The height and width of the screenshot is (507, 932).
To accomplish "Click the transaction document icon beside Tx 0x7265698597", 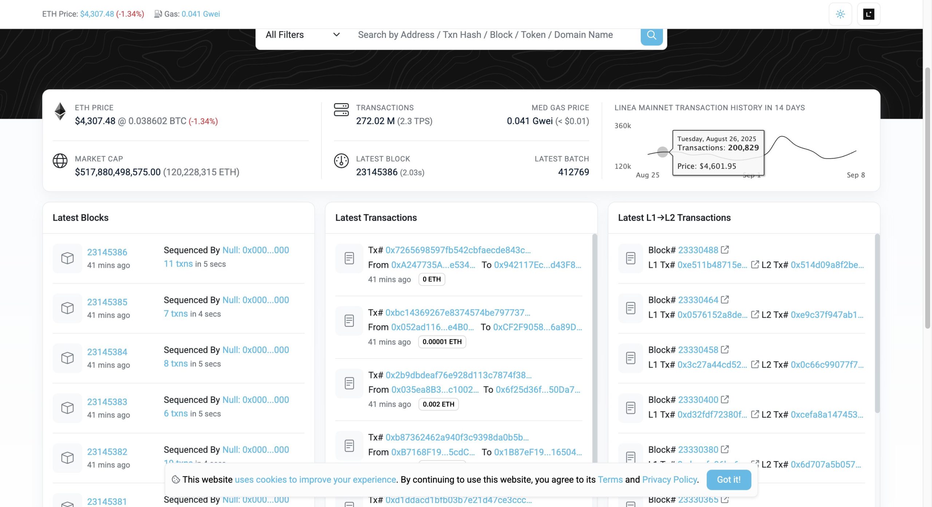I will (x=349, y=258).
